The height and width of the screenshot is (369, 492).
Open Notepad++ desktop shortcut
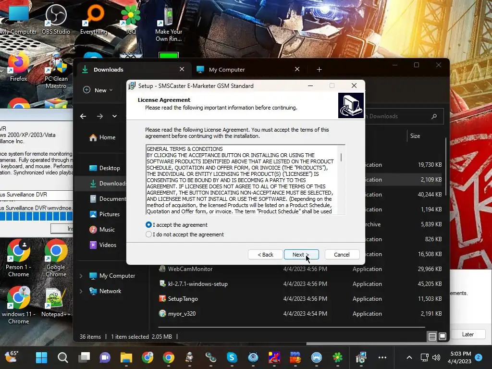coord(56,303)
